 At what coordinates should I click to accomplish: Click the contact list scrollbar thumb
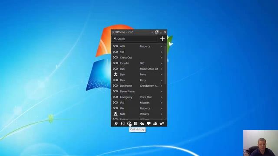[165, 65]
